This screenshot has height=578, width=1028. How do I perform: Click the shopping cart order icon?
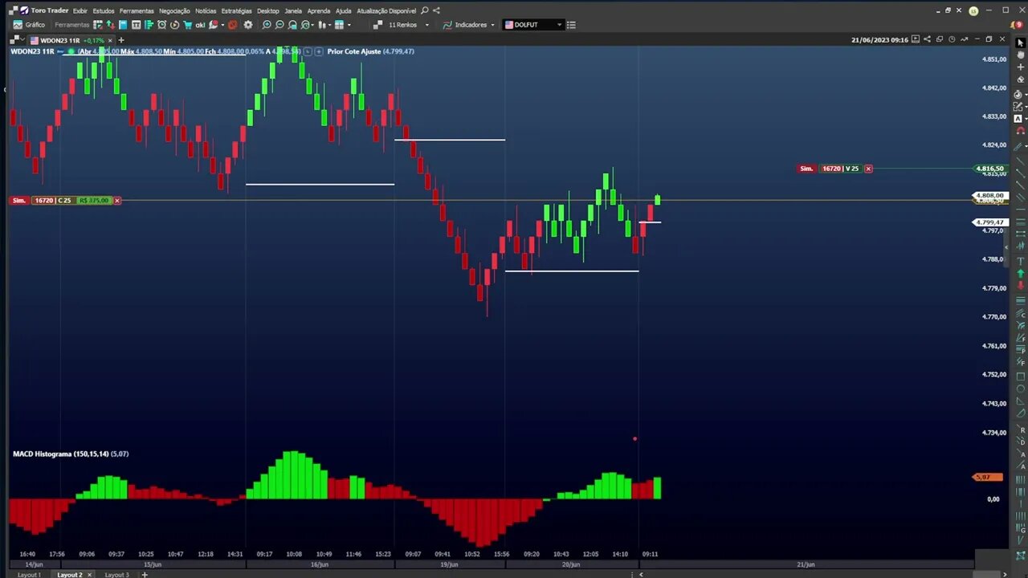coord(187,25)
